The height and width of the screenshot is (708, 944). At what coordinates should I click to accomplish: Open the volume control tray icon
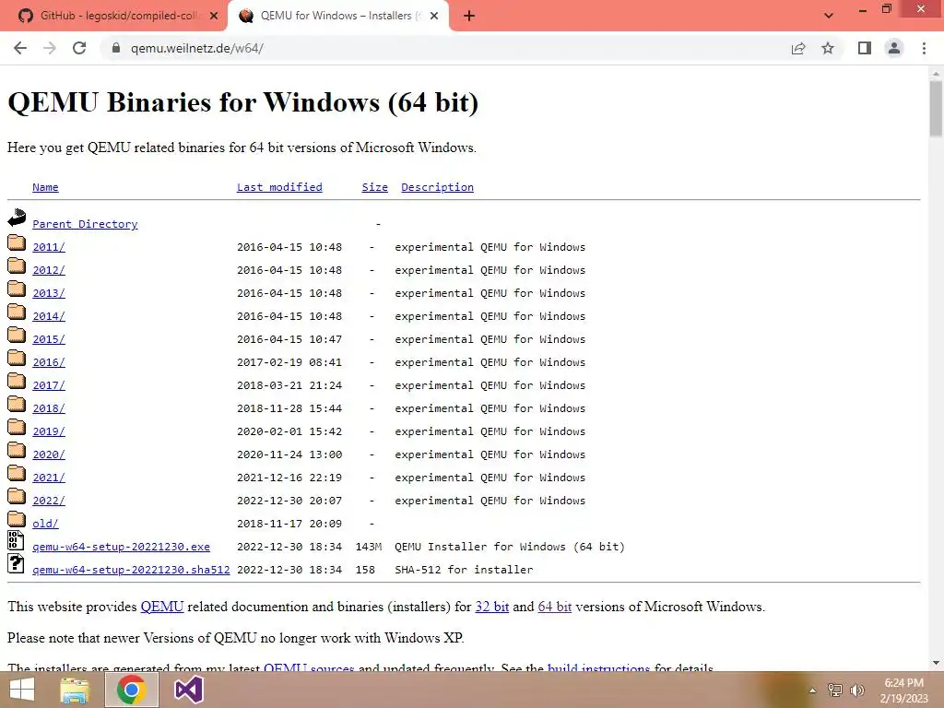(856, 690)
